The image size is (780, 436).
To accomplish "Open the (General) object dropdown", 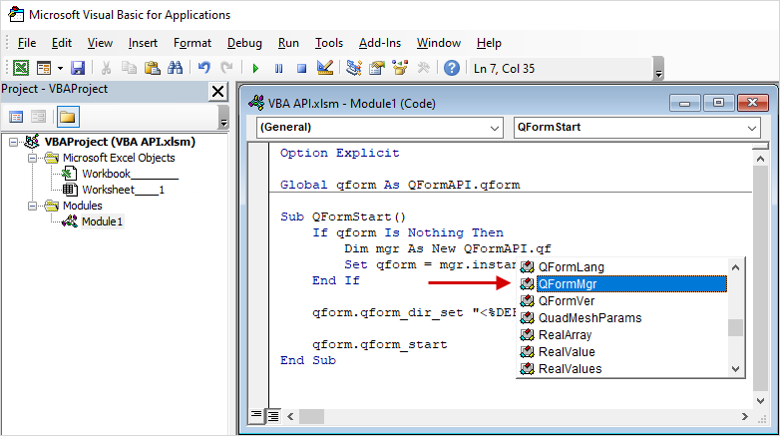I will pos(379,128).
